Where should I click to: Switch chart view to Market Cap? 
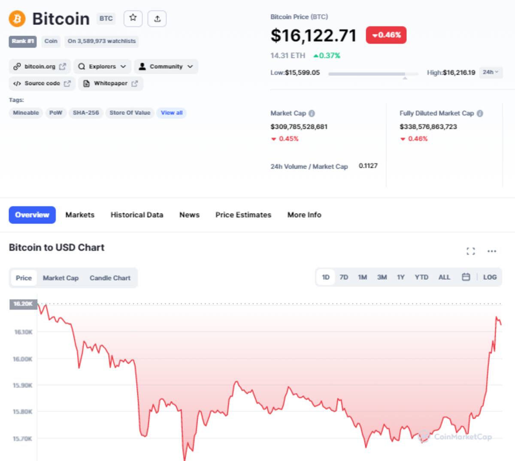61,278
